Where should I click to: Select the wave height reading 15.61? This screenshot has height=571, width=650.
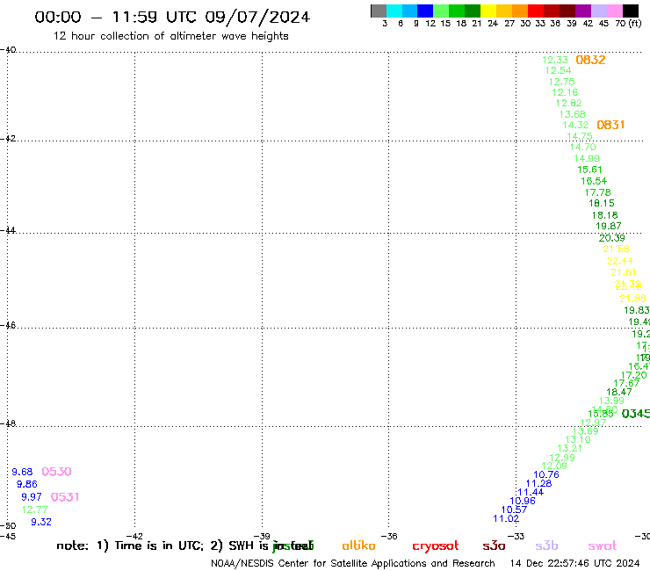(589, 170)
